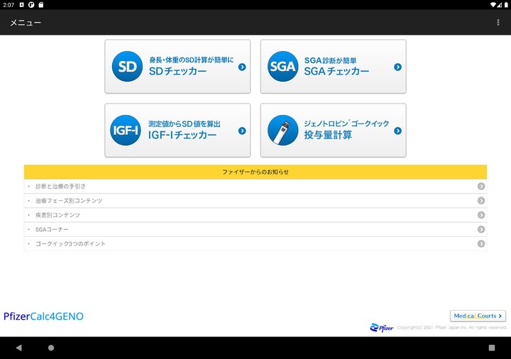The image size is (511, 359).
Task: Expand arrow on 診断と治療の手引き row
Action: tap(481, 187)
